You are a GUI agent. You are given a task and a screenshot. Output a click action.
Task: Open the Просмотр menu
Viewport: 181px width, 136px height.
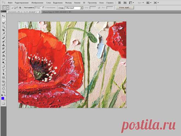click(x=92, y=2)
